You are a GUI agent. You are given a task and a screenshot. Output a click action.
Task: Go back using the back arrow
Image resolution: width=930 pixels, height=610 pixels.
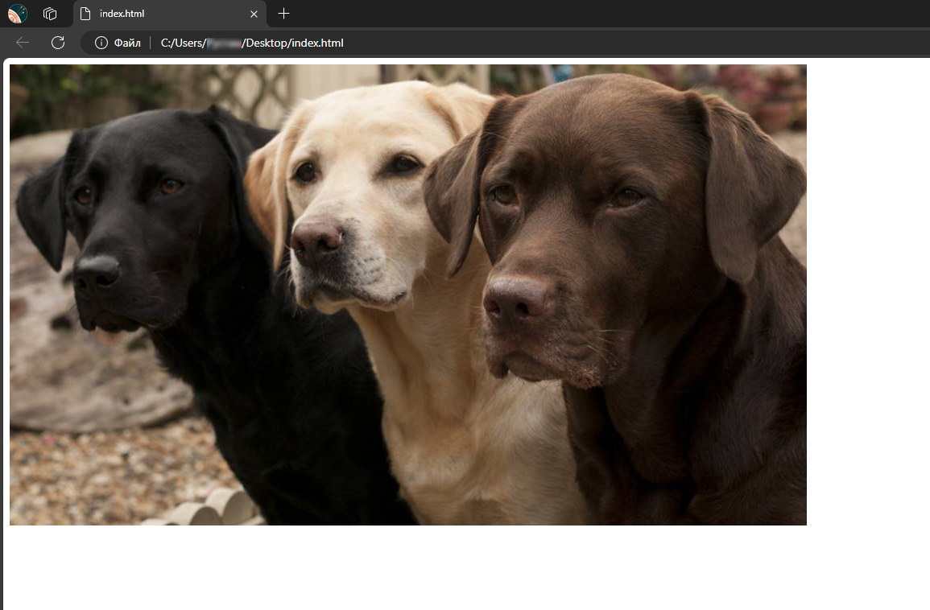23,43
